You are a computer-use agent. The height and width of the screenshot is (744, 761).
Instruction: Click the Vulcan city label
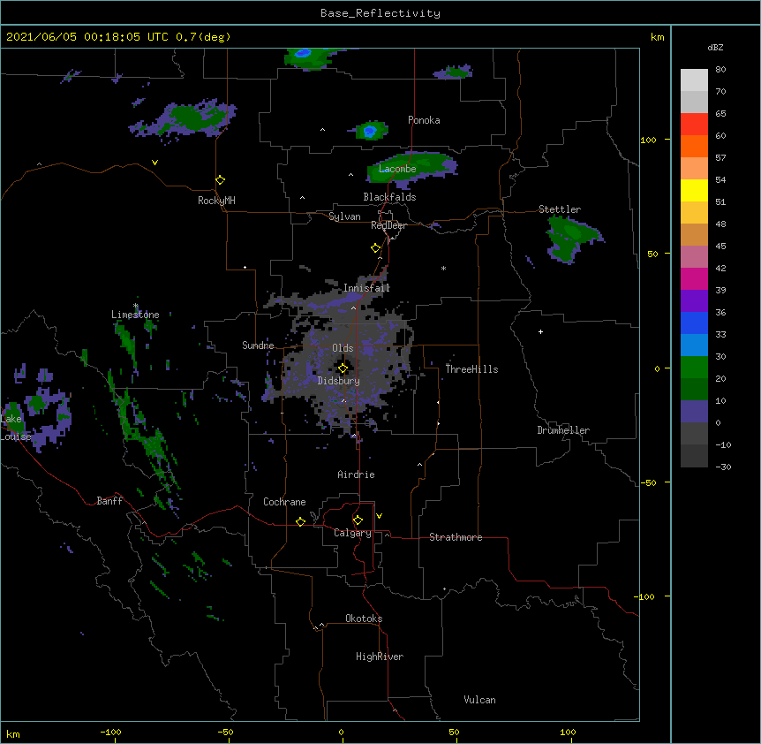click(x=479, y=700)
